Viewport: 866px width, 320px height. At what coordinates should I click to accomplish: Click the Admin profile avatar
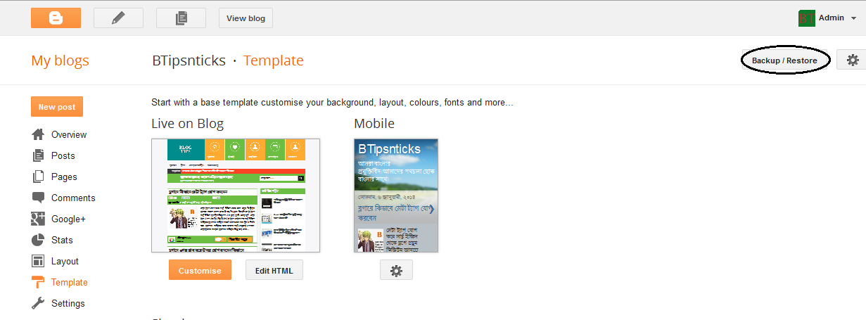click(806, 18)
